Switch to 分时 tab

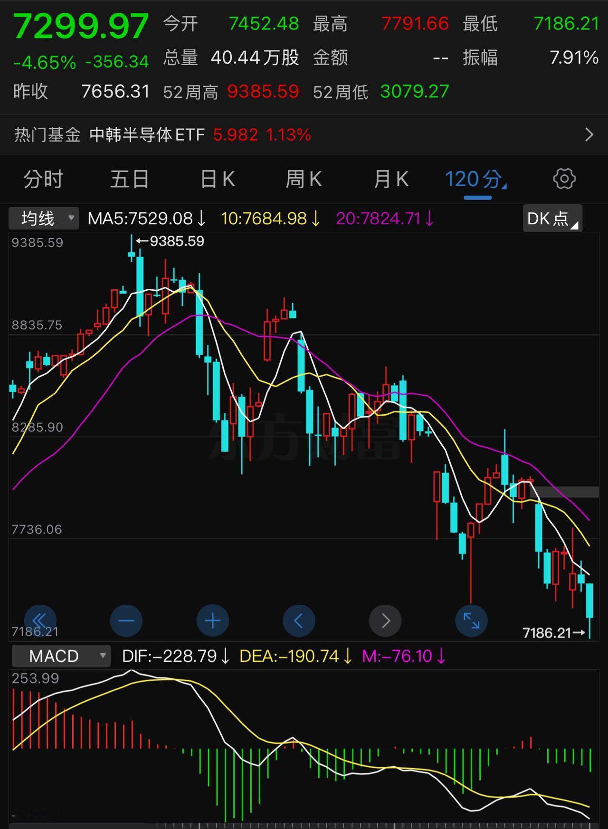click(x=43, y=180)
